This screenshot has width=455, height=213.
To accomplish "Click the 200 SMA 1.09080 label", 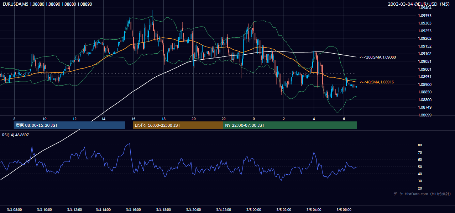I will point(378,57).
